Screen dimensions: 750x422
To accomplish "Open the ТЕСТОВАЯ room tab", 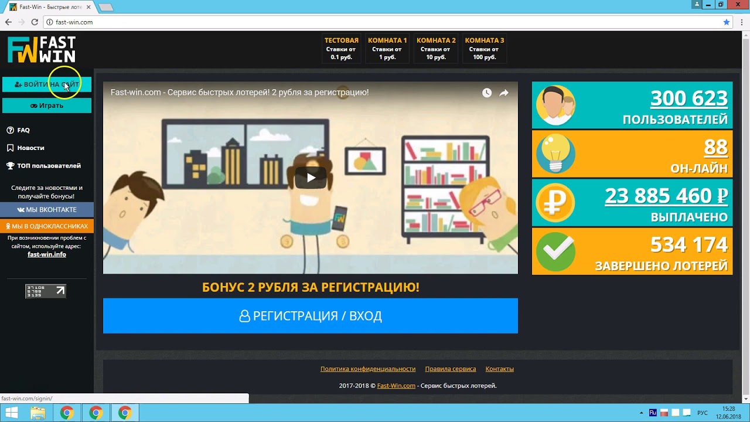I will 342,49.
